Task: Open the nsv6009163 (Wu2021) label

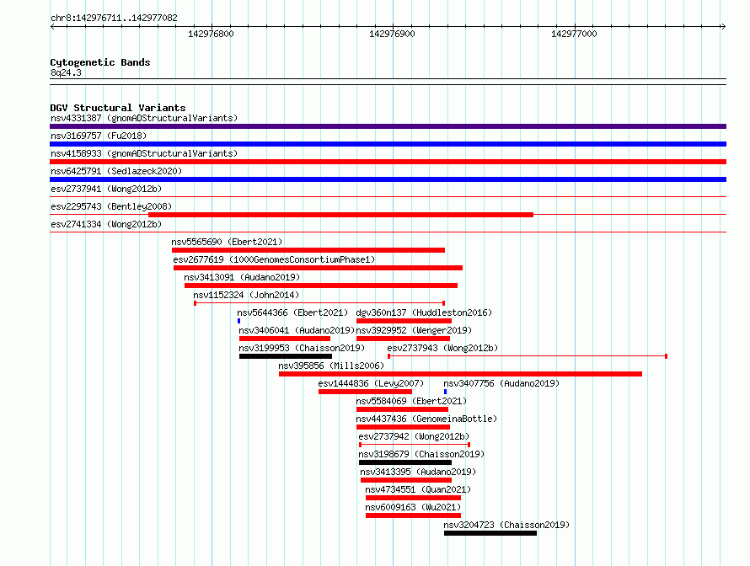Action: (x=413, y=507)
